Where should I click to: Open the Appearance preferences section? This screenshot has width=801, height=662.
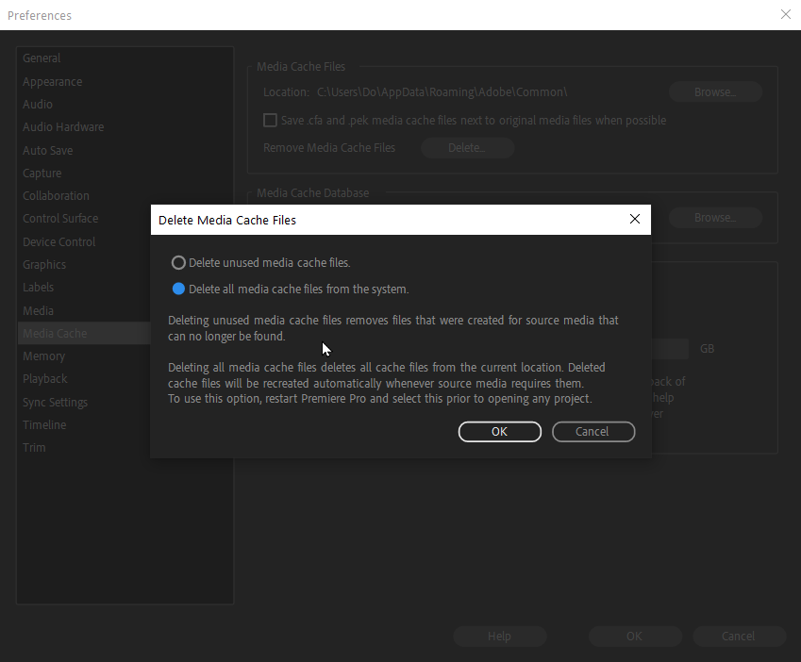(52, 81)
